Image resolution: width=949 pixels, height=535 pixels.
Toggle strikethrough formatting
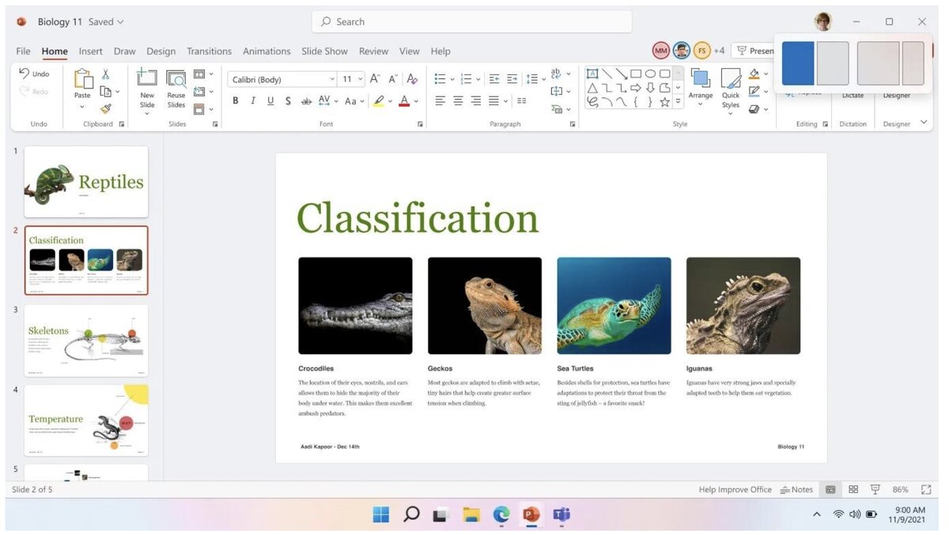tap(306, 101)
